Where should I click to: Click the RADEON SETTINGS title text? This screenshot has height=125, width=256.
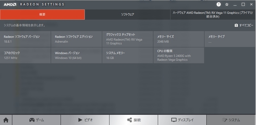[x=42, y=4]
